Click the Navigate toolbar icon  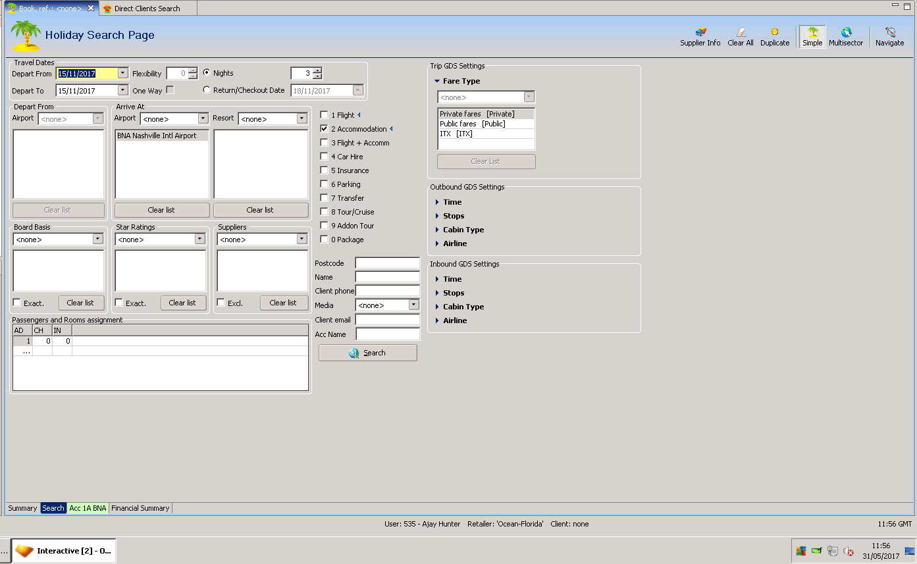click(x=889, y=36)
